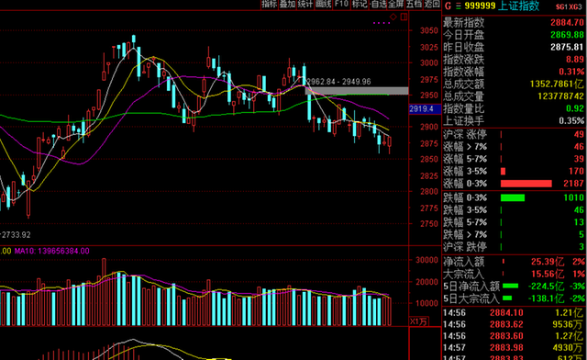Open the 指标 indicator toolbar button

point(270,4)
